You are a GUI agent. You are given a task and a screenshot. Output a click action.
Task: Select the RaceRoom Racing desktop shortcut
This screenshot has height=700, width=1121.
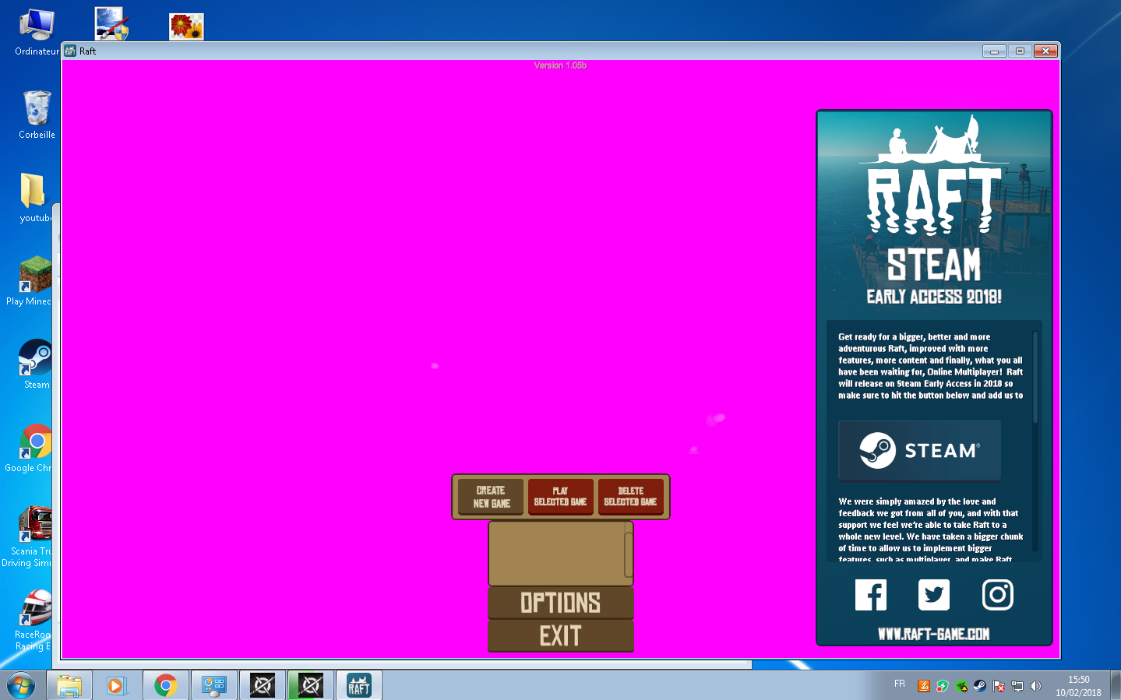[32, 620]
